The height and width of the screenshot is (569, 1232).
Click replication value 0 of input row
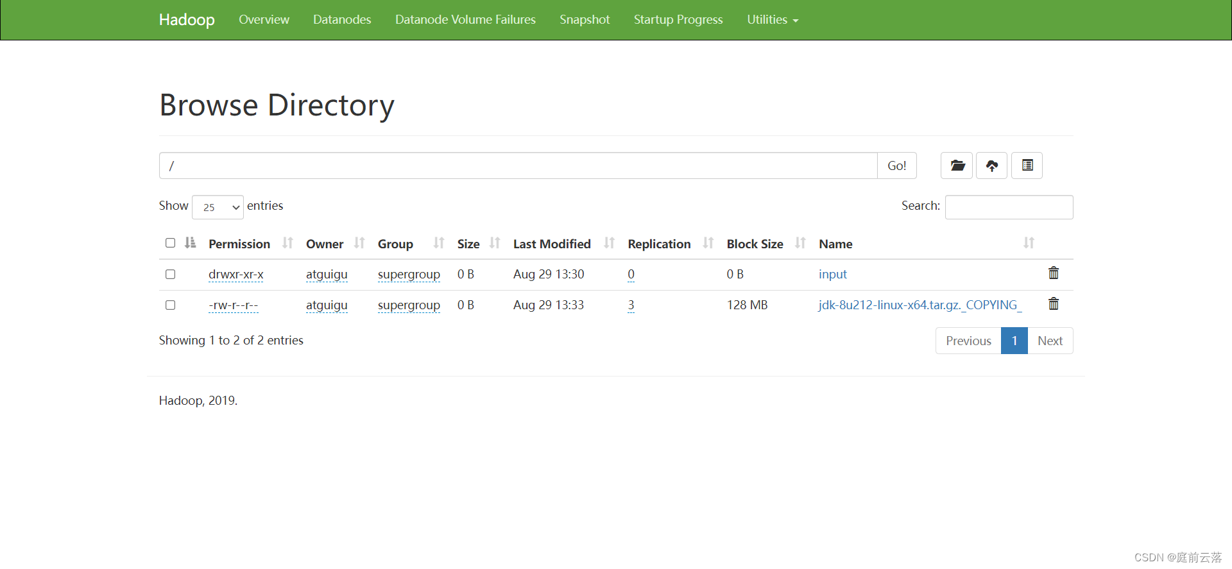tap(631, 274)
